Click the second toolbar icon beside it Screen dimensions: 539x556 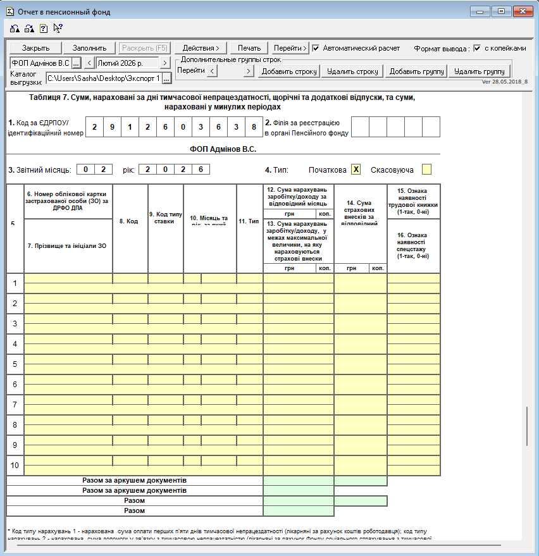tap(28, 28)
